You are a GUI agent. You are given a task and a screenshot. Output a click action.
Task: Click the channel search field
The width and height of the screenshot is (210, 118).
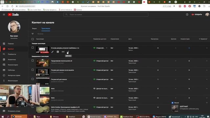(106, 14)
